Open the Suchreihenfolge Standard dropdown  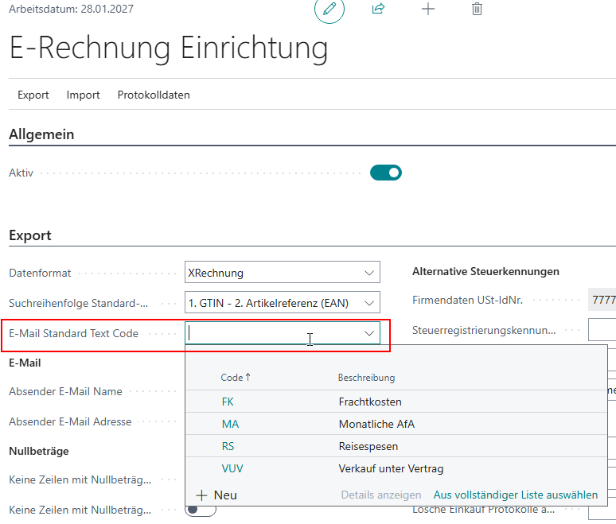pos(369,303)
